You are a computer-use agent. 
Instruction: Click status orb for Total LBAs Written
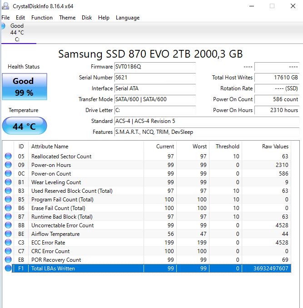click(8, 269)
